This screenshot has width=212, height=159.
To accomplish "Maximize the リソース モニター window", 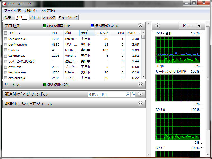I will (194, 3).
